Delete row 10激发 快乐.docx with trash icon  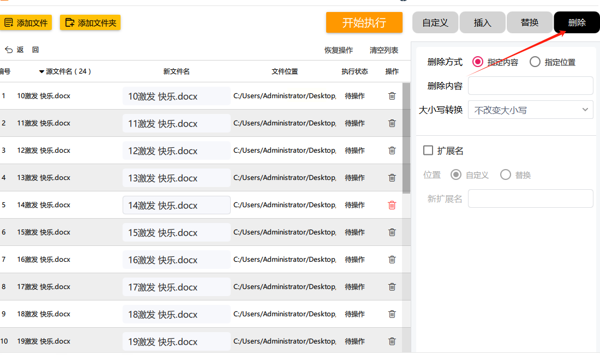coord(392,96)
